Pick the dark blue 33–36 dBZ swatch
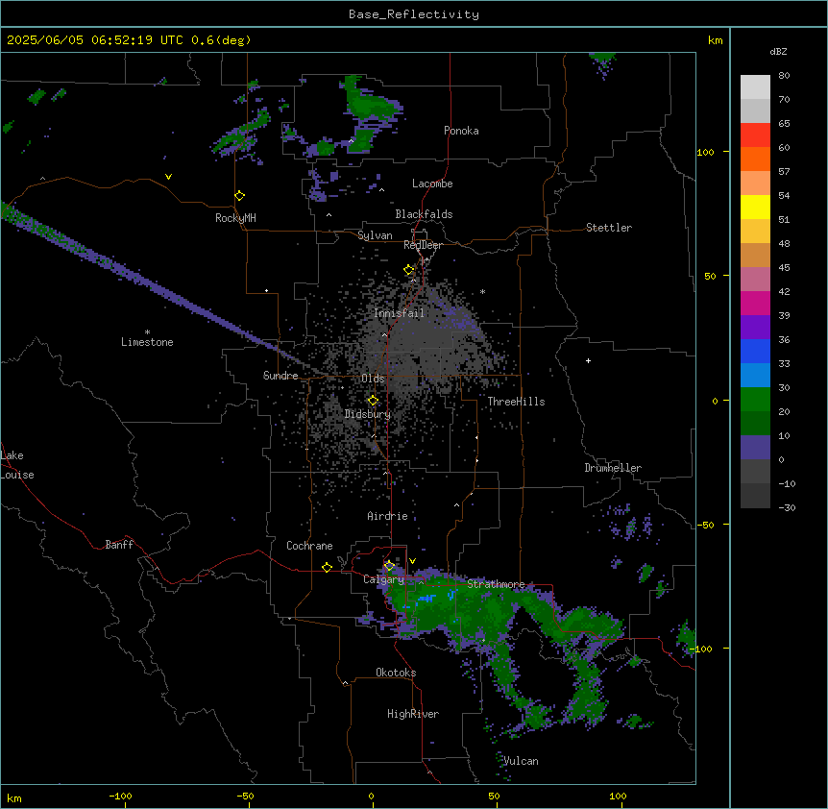This screenshot has width=828, height=809. (x=755, y=352)
